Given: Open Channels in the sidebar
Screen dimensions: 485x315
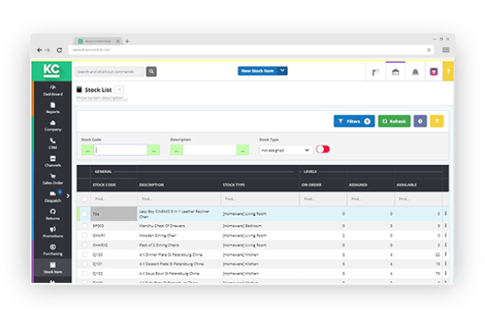Looking at the screenshot, I should (x=53, y=161).
